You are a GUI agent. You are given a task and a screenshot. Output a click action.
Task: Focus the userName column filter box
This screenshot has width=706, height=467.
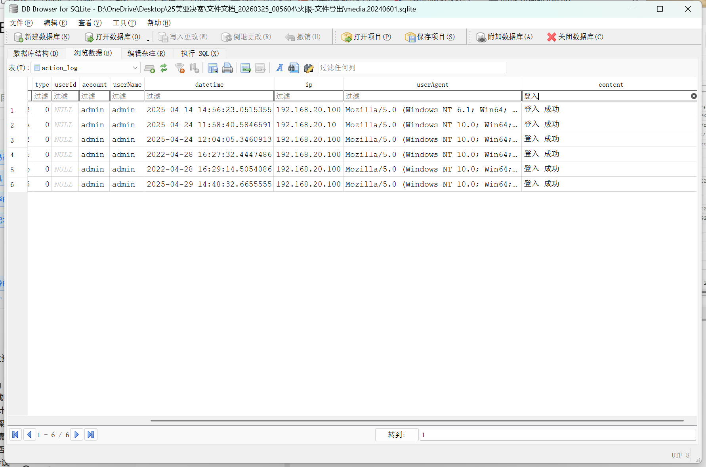tap(127, 96)
